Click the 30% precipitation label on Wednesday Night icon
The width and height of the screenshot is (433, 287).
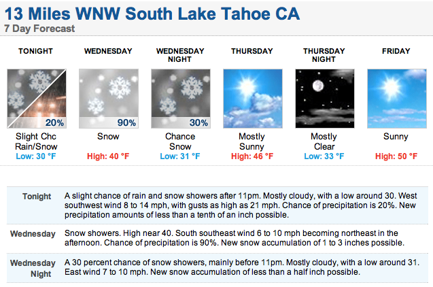click(x=198, y=122)
